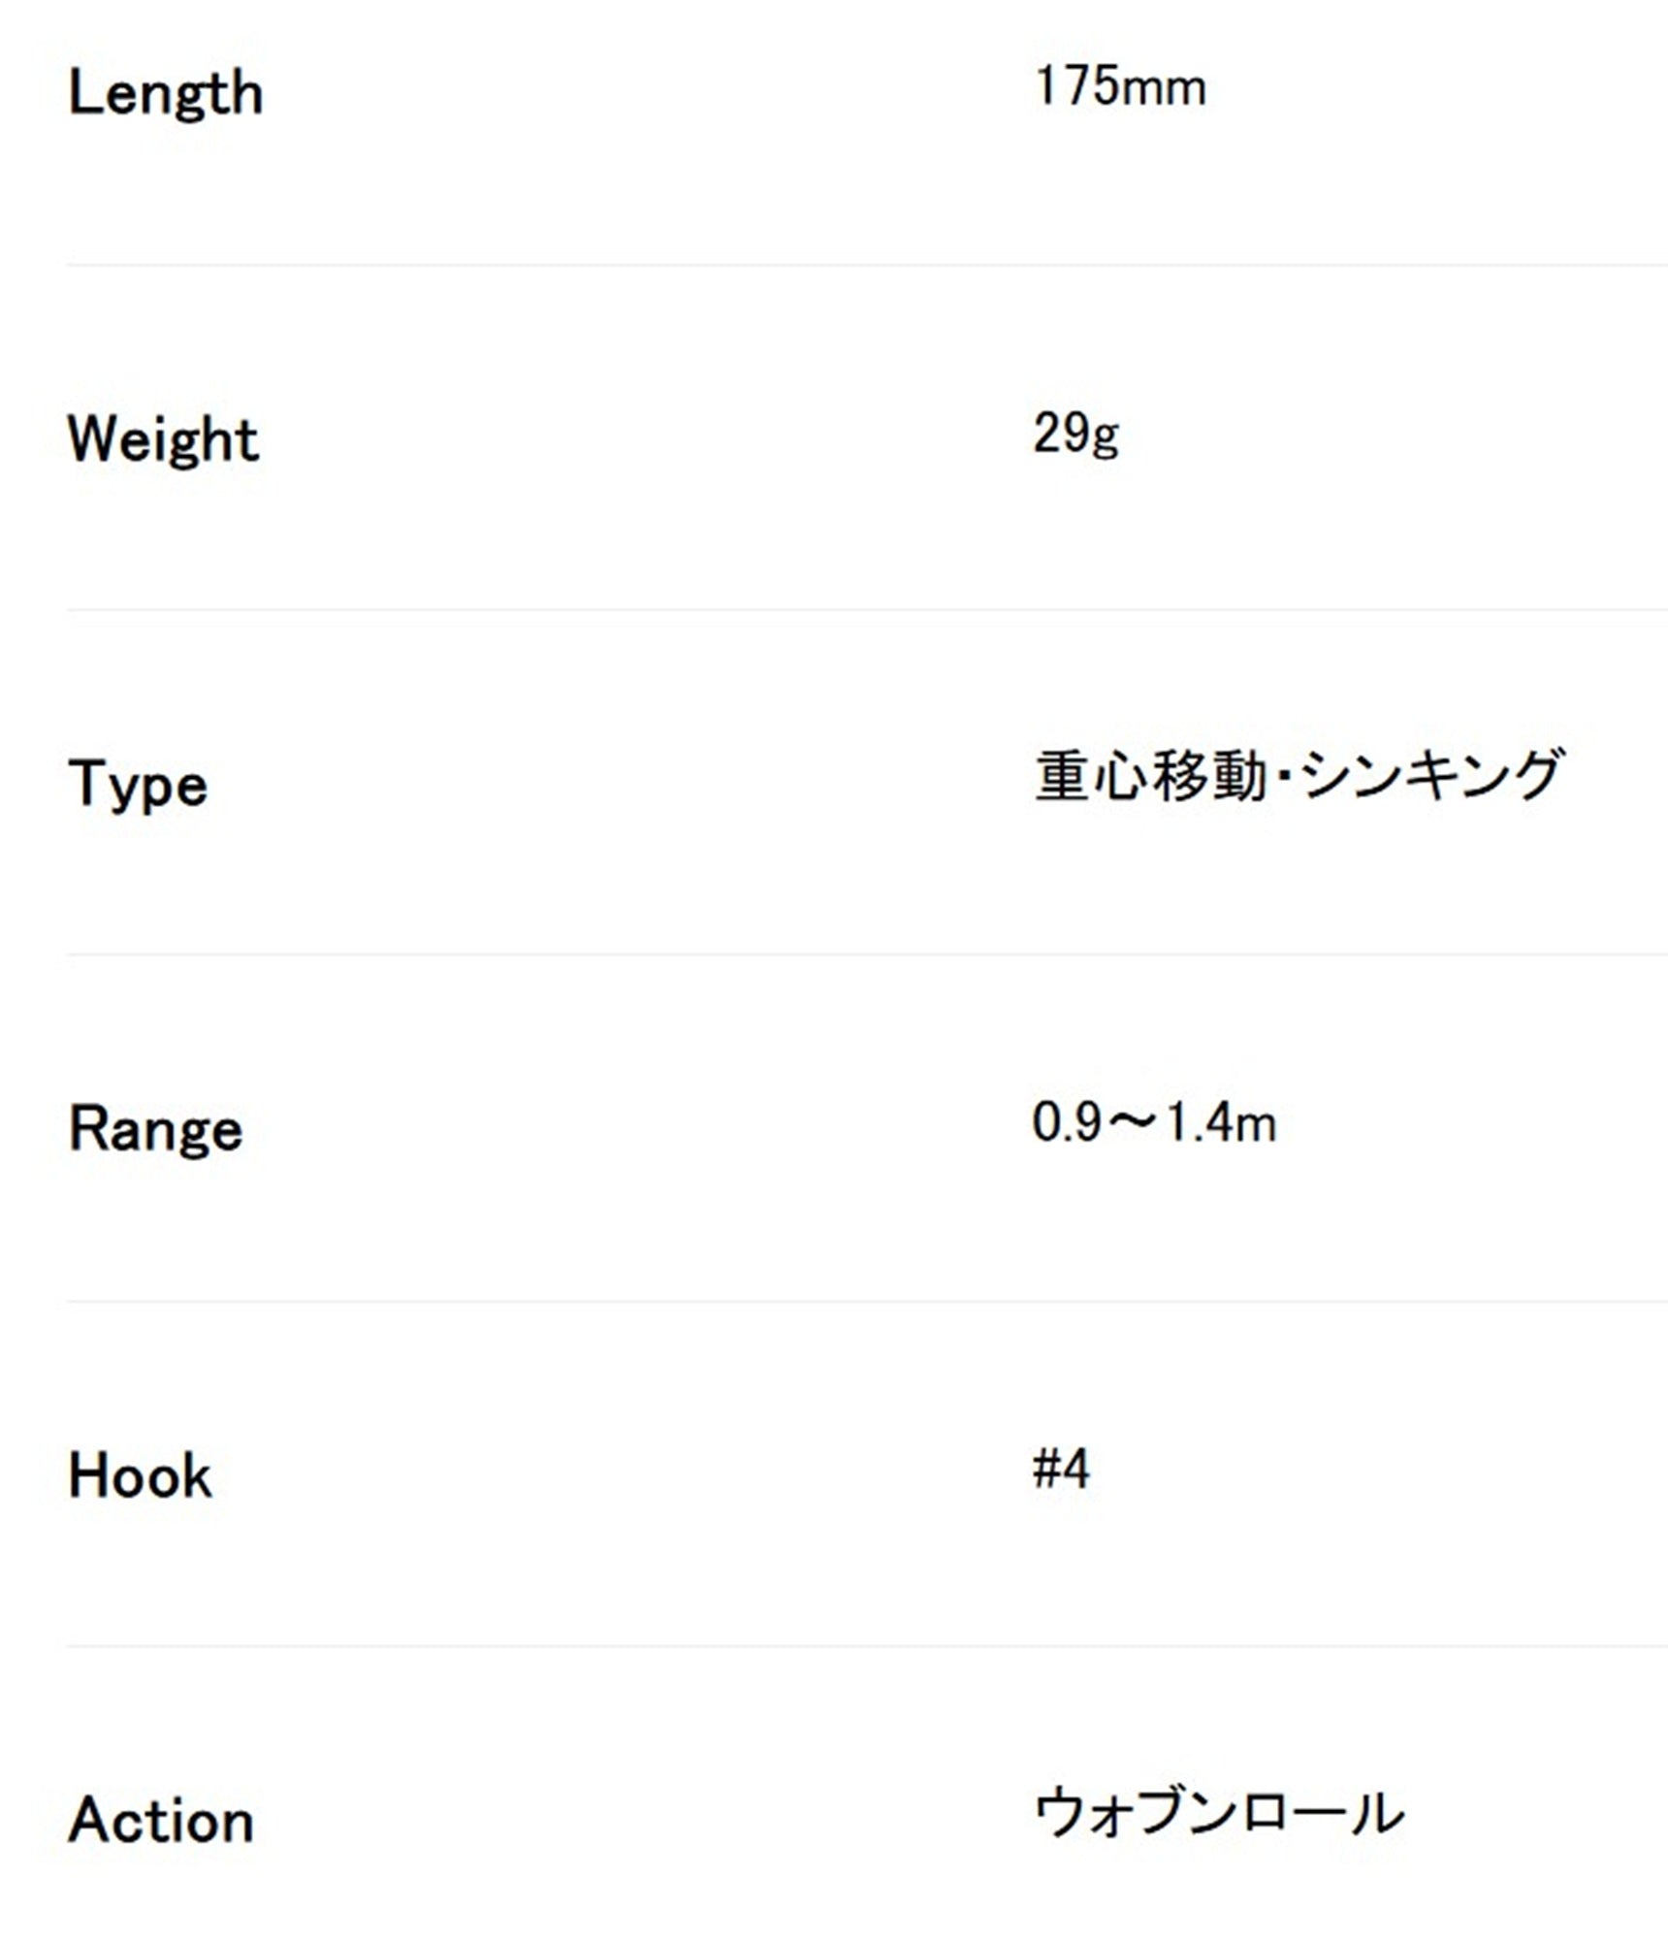Image resolution: width=1668 pixels, height=1940 pixels.
Task: Click the divider line below the Range row
Action: 867,1300
